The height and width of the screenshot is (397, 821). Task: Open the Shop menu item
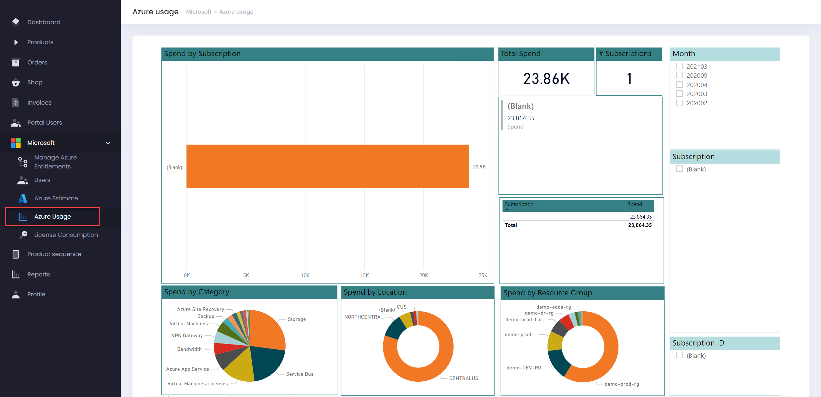(35, 82)
